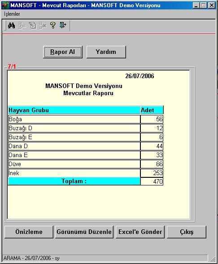Maximize the MANSOFT window
Image resolution: width=218 pixels, height=264 pixels.
point(204,5)
